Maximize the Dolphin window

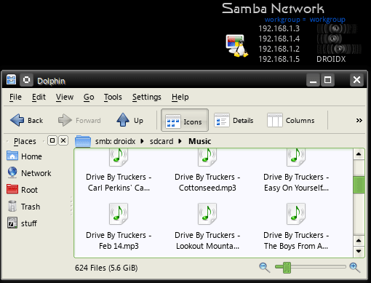pyautogui.click(x=327, y=80)
